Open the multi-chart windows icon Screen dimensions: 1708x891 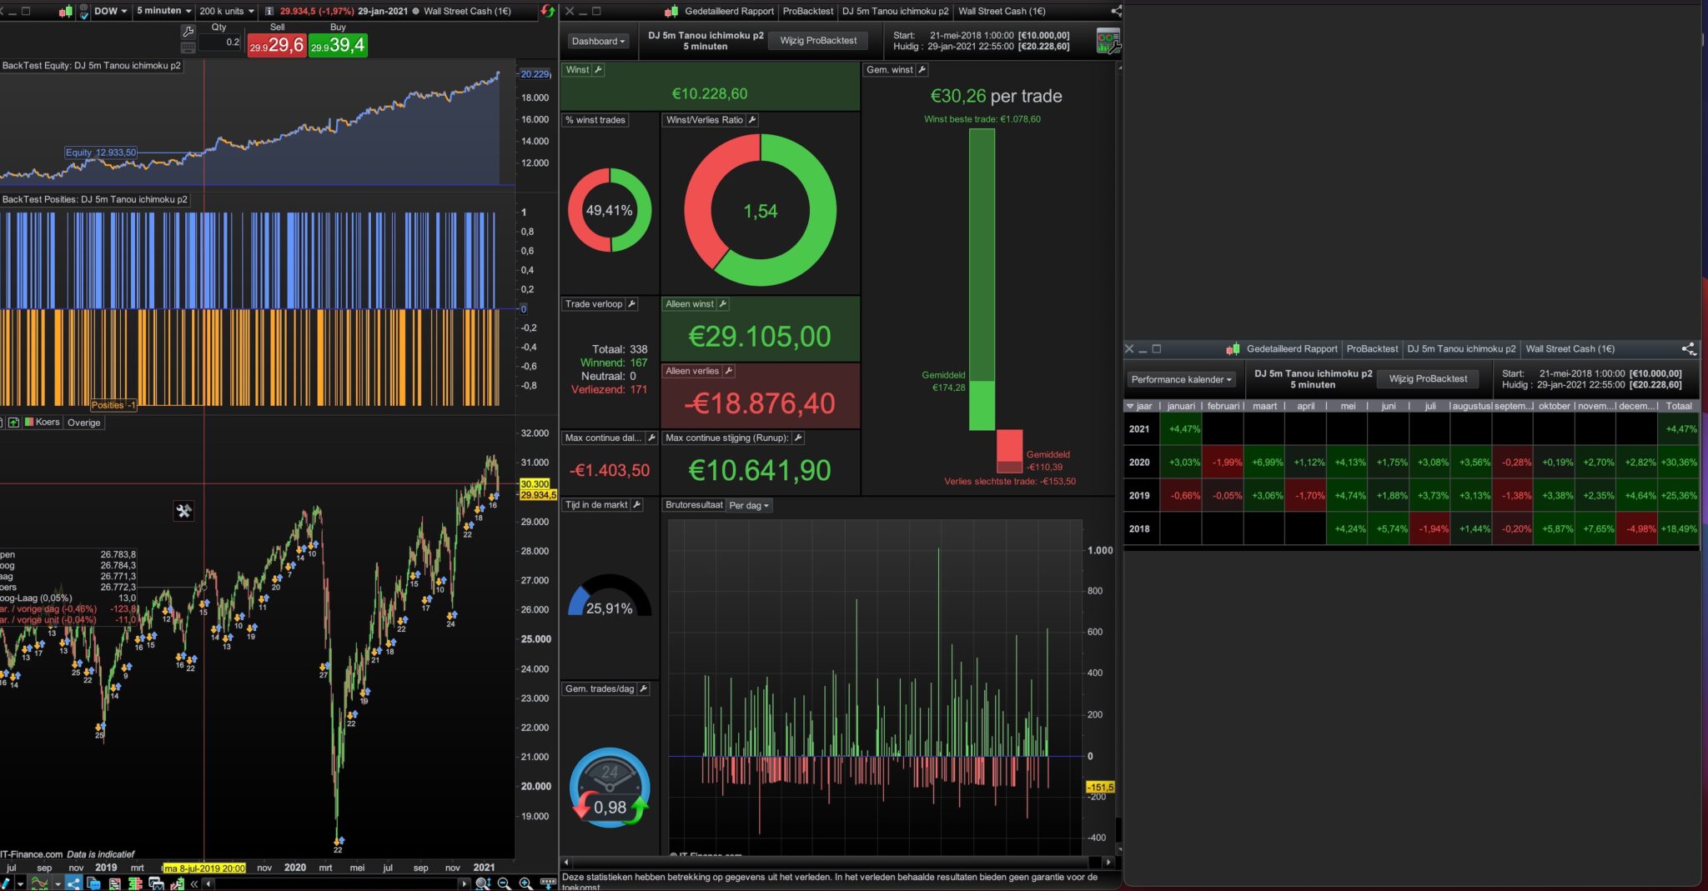coord(155,883)
